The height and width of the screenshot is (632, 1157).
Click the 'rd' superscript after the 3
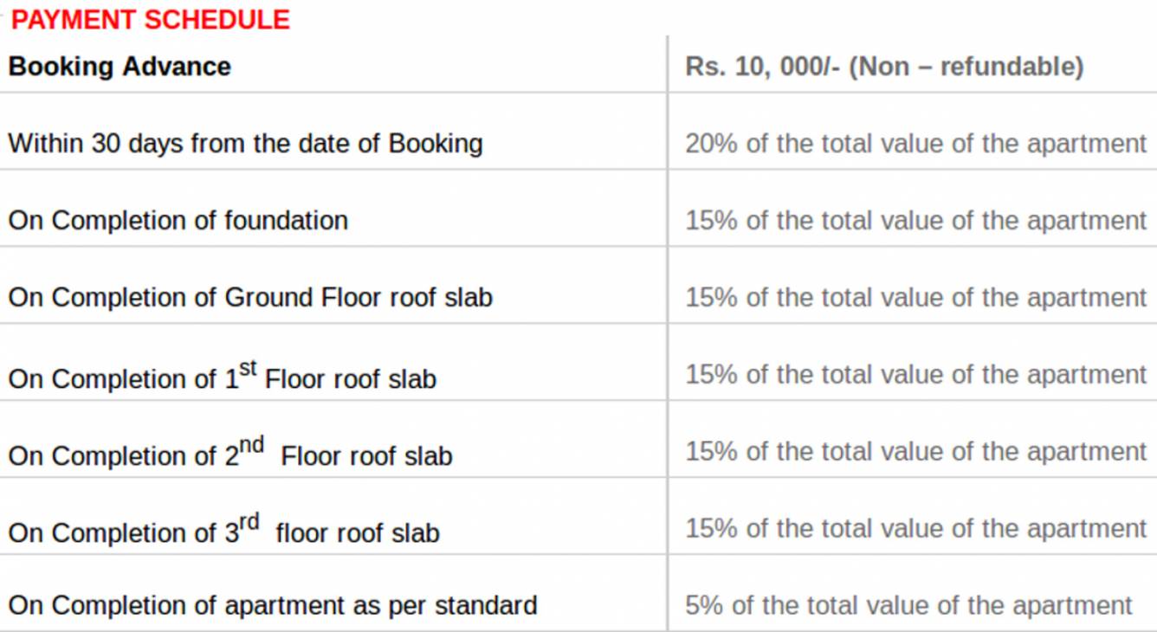point(249,522)
